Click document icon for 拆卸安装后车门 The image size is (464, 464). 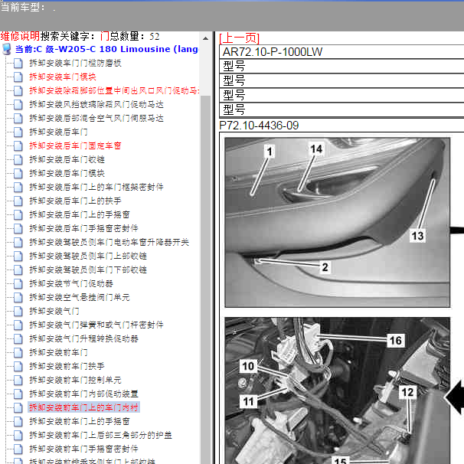(x=18, y=132)
